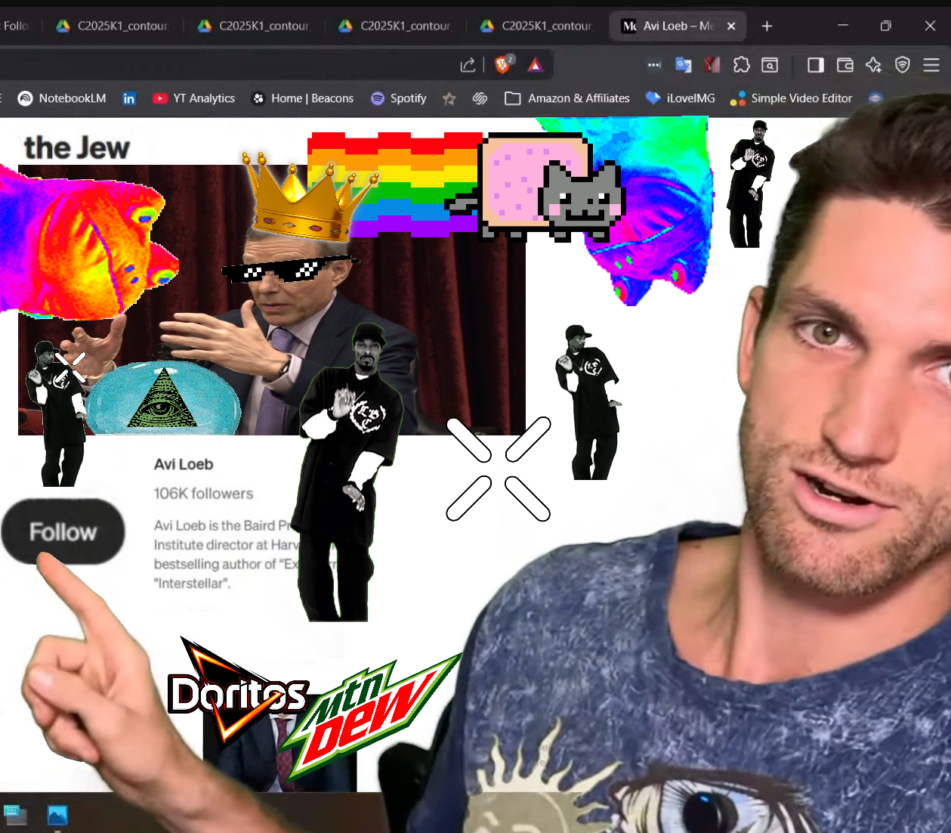Open Simple Video Editor bookmark
951x833 pixels.
791,98
